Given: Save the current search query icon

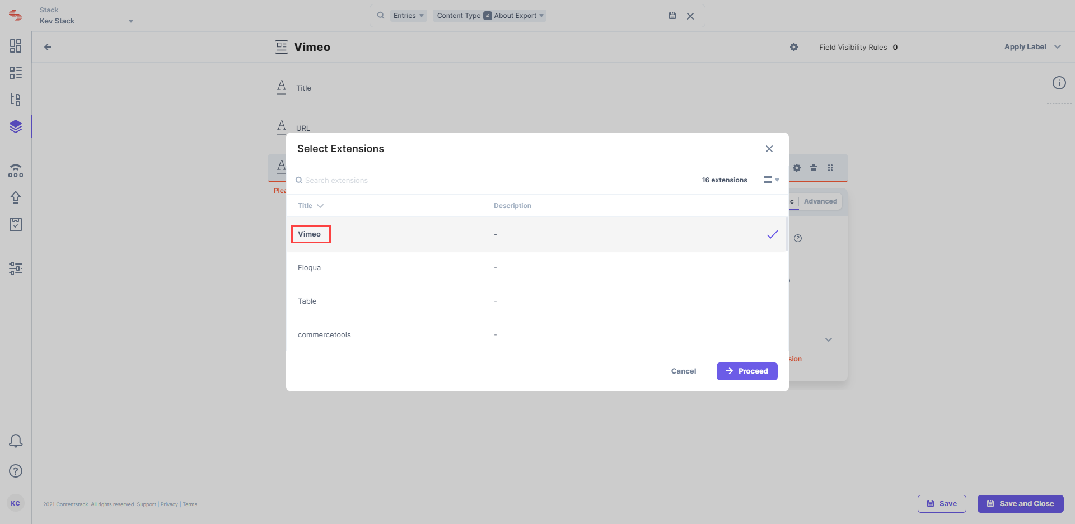Looking at the screenshot, I should [x=672, y=16].
